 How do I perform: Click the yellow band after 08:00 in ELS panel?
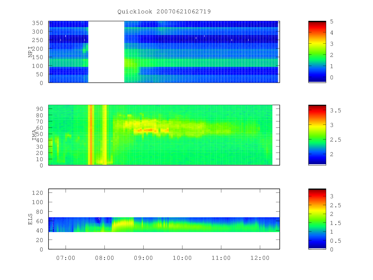tap(123, 225)
